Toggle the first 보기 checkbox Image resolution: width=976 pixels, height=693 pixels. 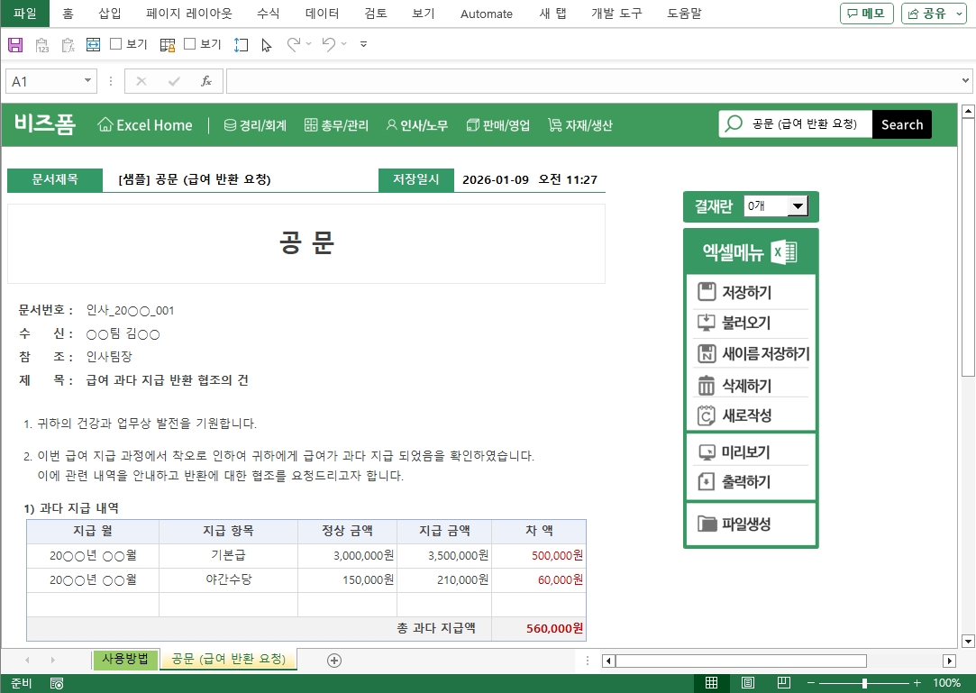click(x=115, y=44)
